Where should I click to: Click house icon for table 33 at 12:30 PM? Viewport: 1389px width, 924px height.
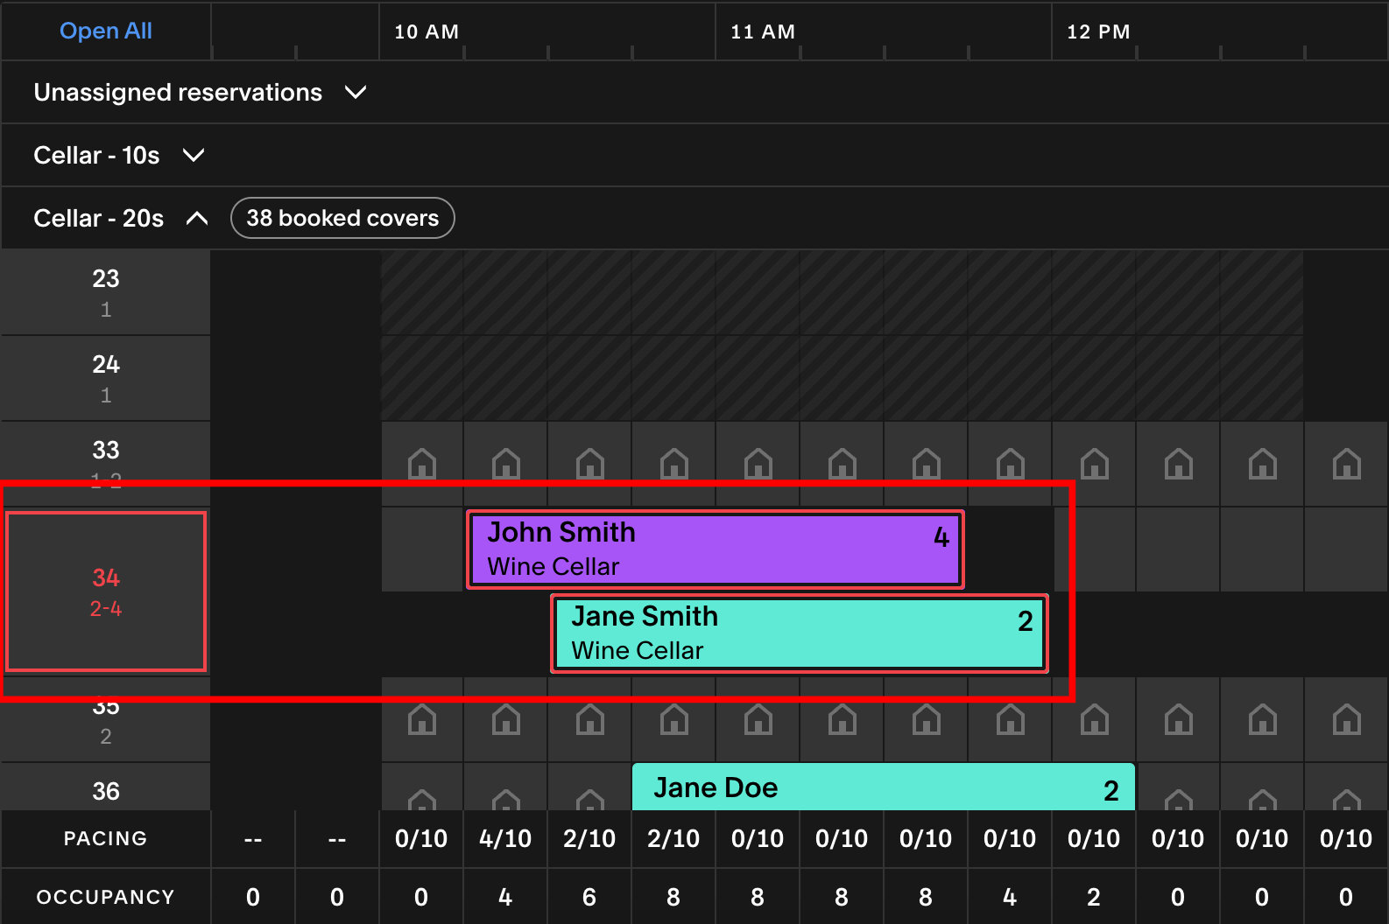pos(1263,464)
